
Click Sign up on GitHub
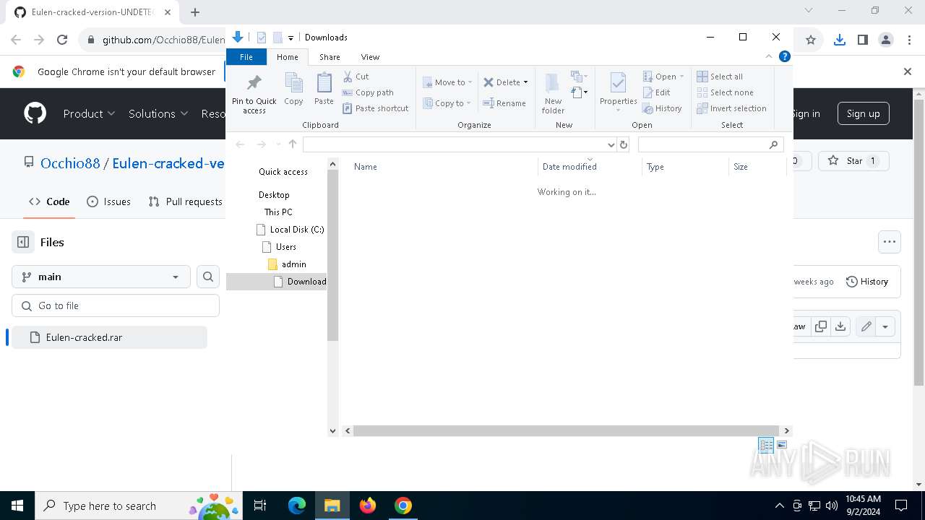[x=864, y=113]
